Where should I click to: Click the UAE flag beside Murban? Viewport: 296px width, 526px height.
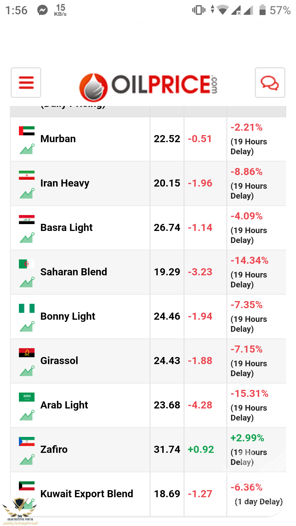point(27,131)
